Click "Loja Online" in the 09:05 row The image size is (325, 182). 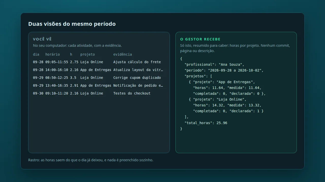(92, 62)
